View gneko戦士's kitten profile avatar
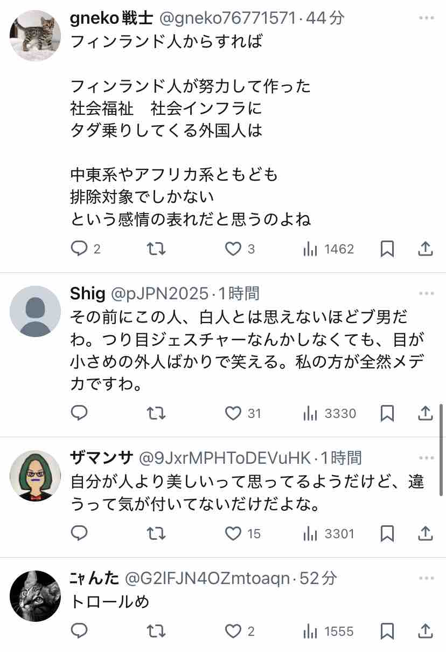This screenshot has width=446, height=652. (35, 36)
